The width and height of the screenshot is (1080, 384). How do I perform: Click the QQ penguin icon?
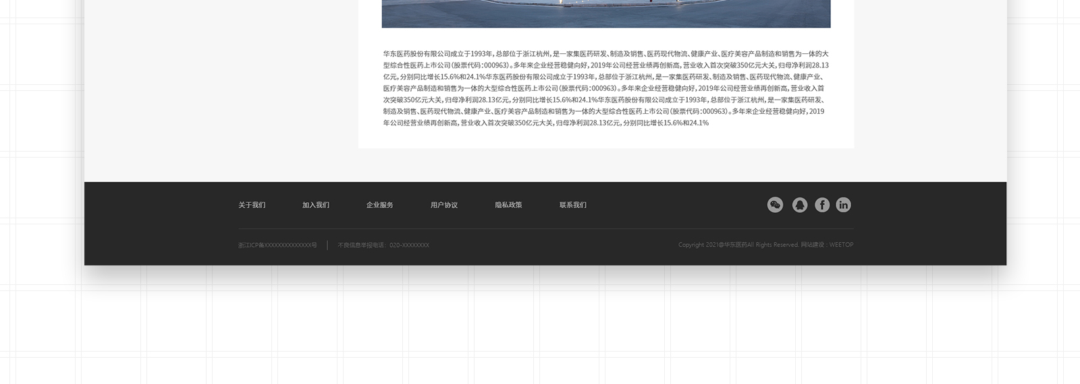click(x=799, y=205)
